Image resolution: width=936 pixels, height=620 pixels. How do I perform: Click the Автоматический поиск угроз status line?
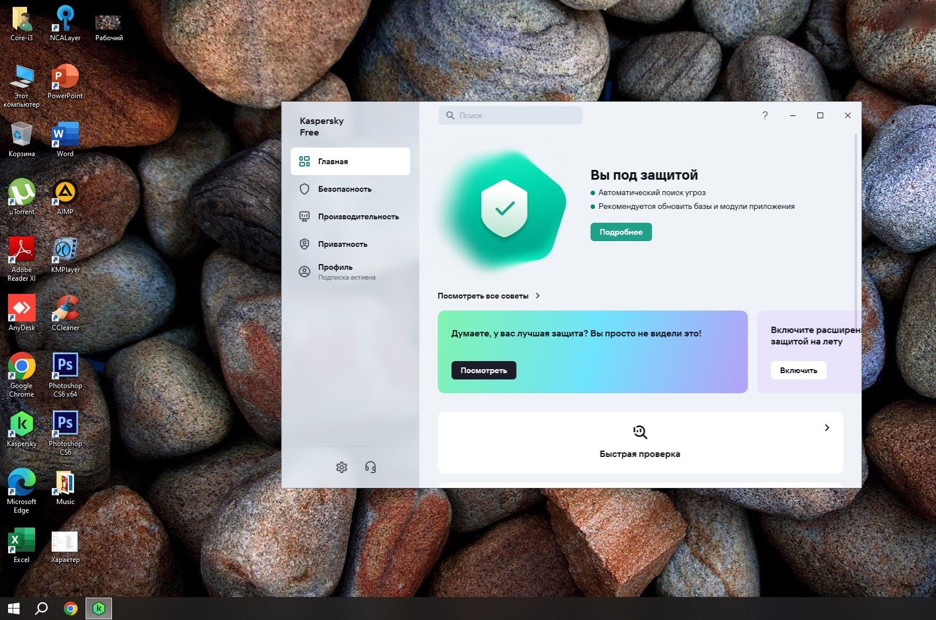coord(652,193)
